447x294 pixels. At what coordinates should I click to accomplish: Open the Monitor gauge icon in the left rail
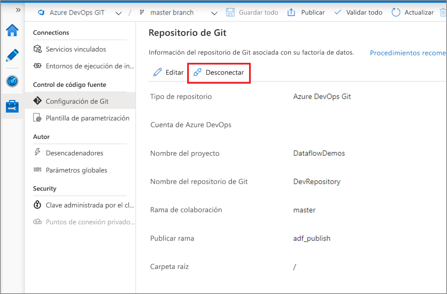tap(12, 81)
